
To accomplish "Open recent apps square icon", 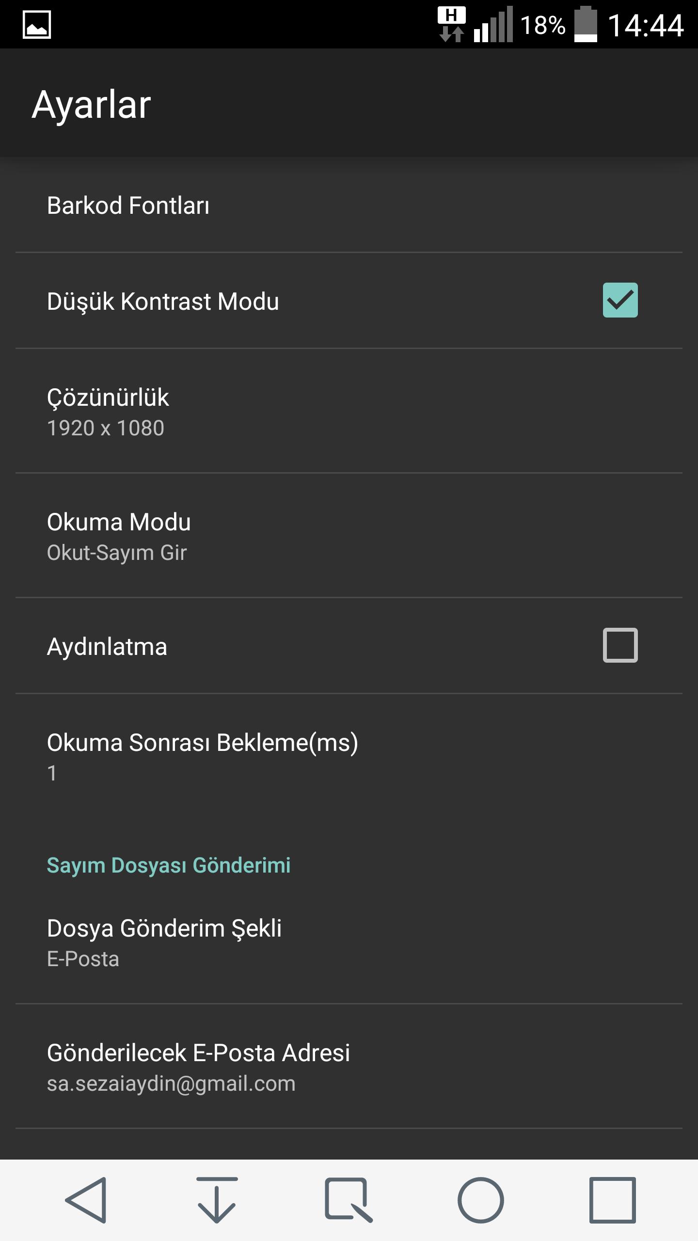I will coord(612,1200).
